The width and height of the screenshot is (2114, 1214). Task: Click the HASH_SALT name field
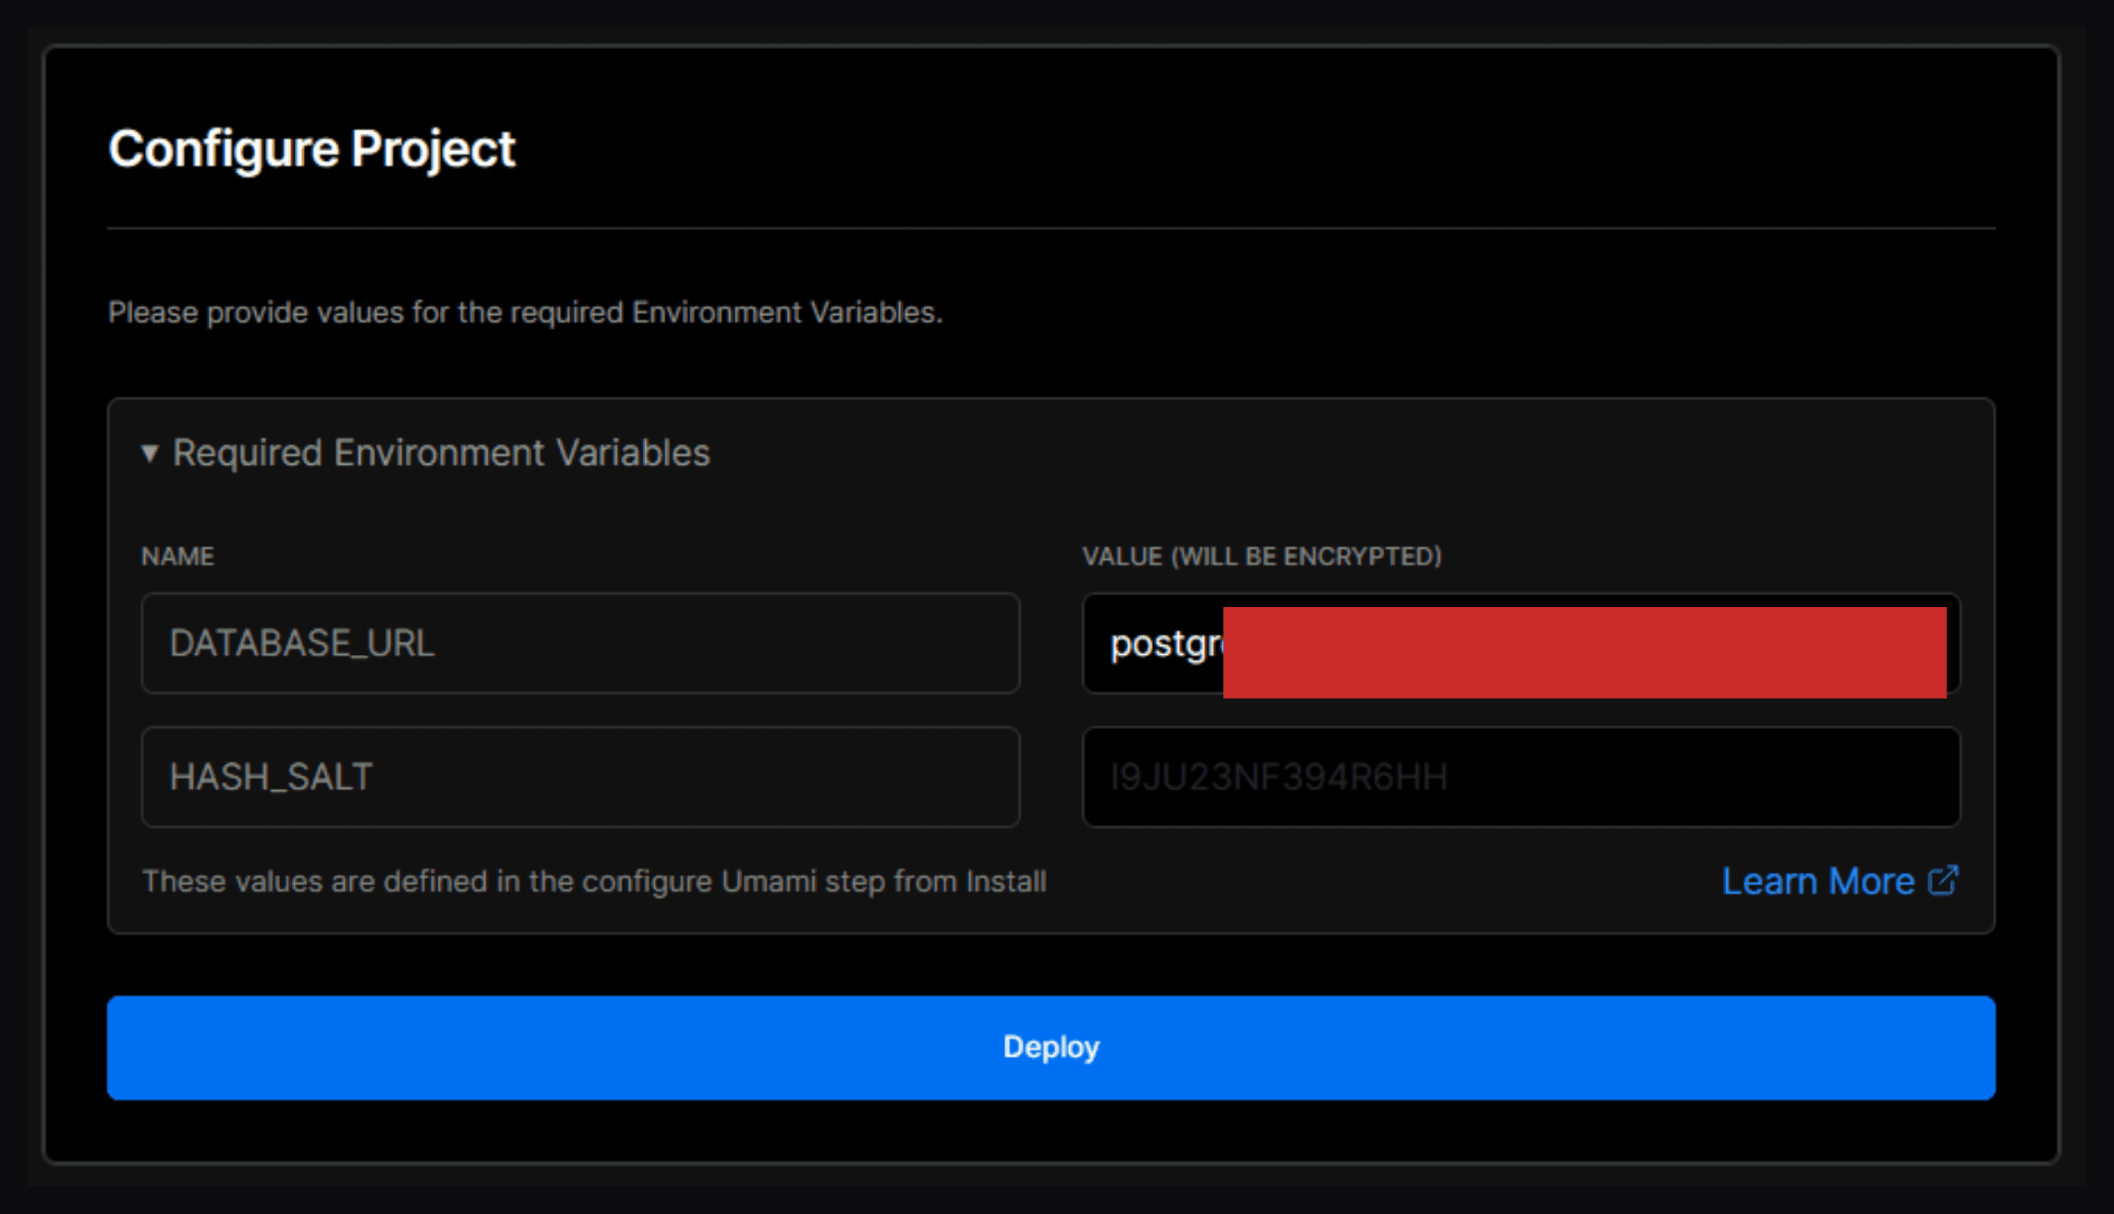click(x=580, y=777)
